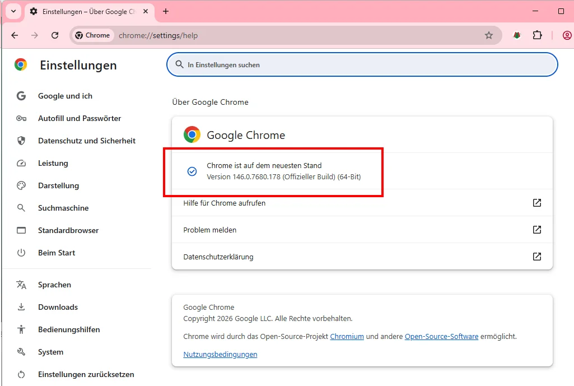Screen dimensions: 574x386
Task: Click the power icon beside Beim Start
Action: (x=21, y=253)
